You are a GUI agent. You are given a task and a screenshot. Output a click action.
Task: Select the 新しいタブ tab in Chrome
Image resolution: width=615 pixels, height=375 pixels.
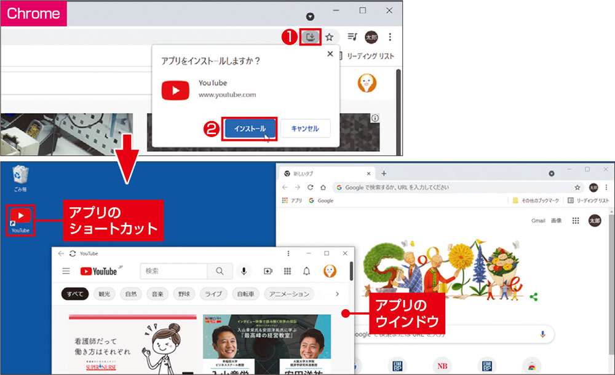point(327,173)
